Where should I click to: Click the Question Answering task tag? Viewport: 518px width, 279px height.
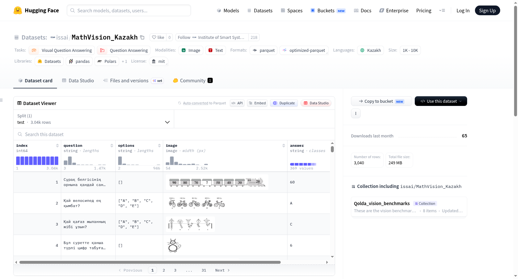[124, 50]
